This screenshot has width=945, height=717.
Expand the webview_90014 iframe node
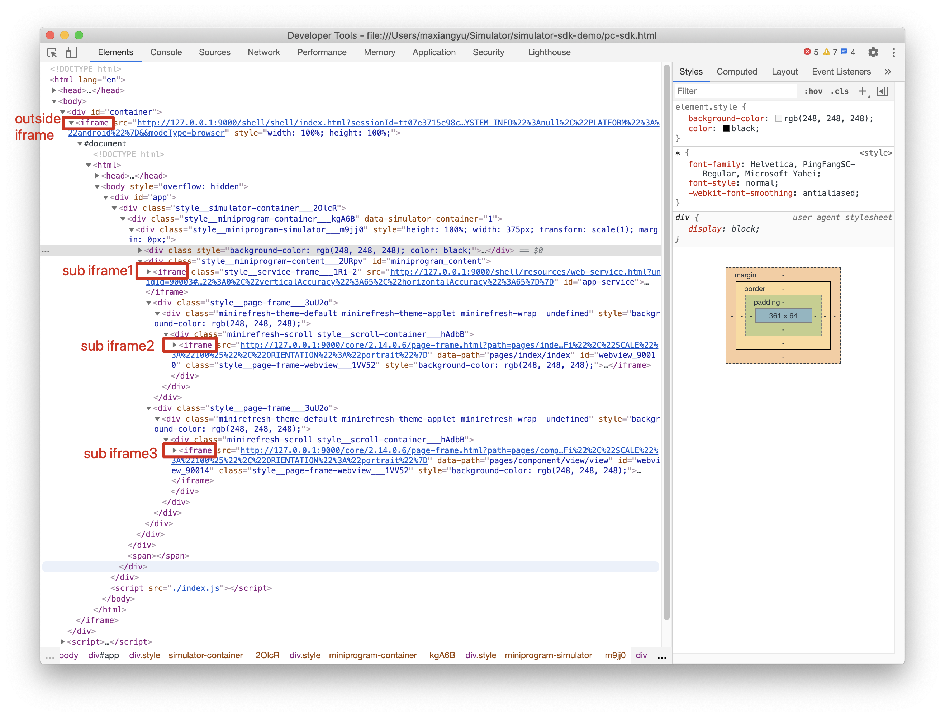coord(174,451)
